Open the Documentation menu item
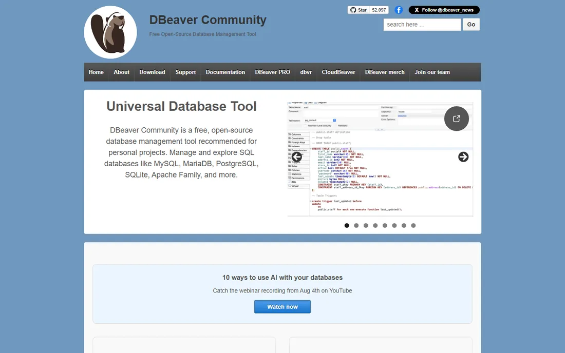The image size is (565, 353). coord(225,72)
